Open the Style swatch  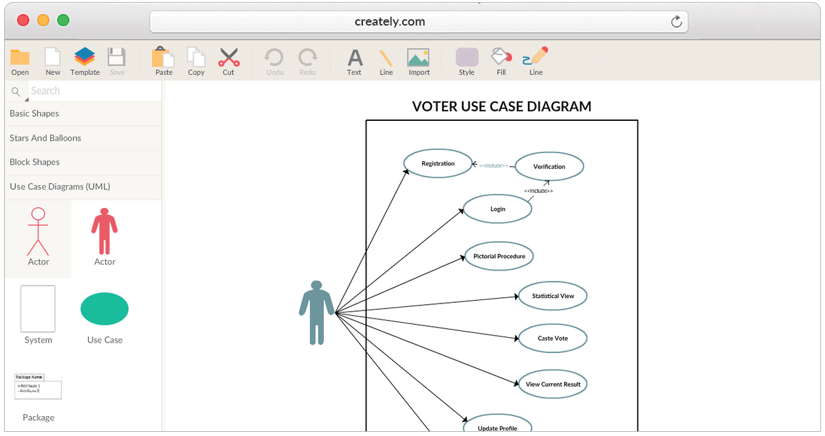pyautogui.click(x=467, y=57)
